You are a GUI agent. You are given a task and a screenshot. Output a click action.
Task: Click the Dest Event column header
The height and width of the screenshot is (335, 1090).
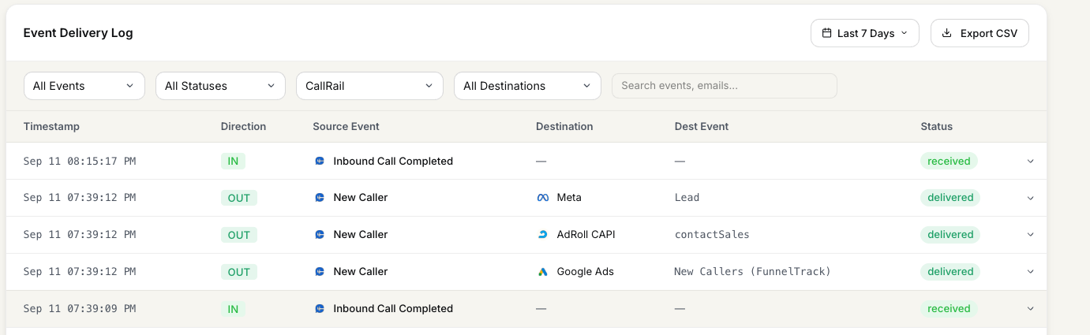point(702,126)
